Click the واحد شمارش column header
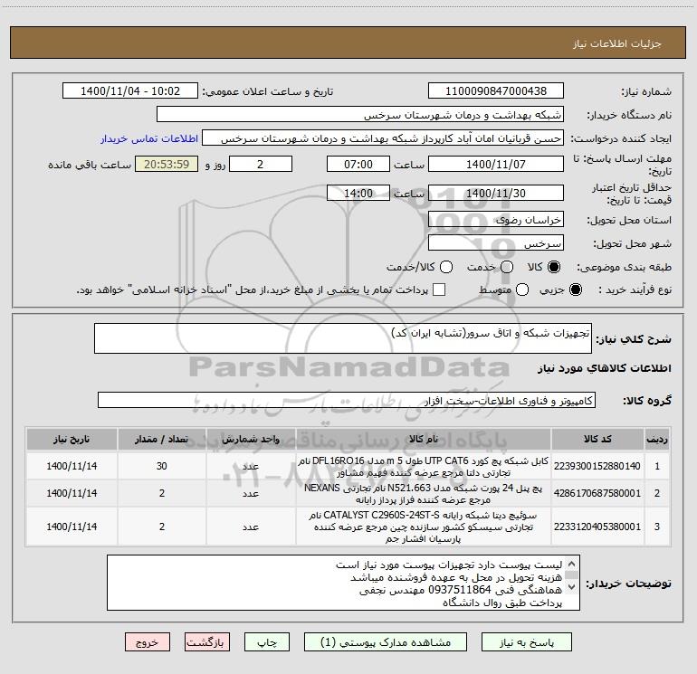Viewport: 697px width, 674px height. (251, 439)
